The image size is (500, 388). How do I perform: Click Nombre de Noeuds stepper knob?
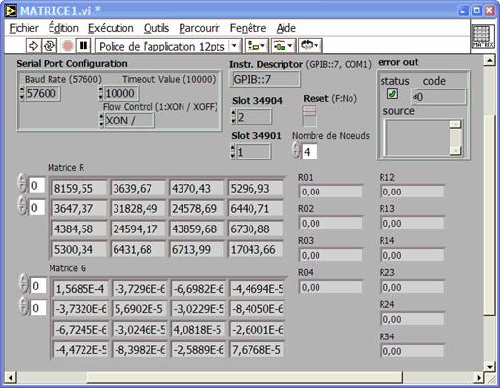pos(296,150)
